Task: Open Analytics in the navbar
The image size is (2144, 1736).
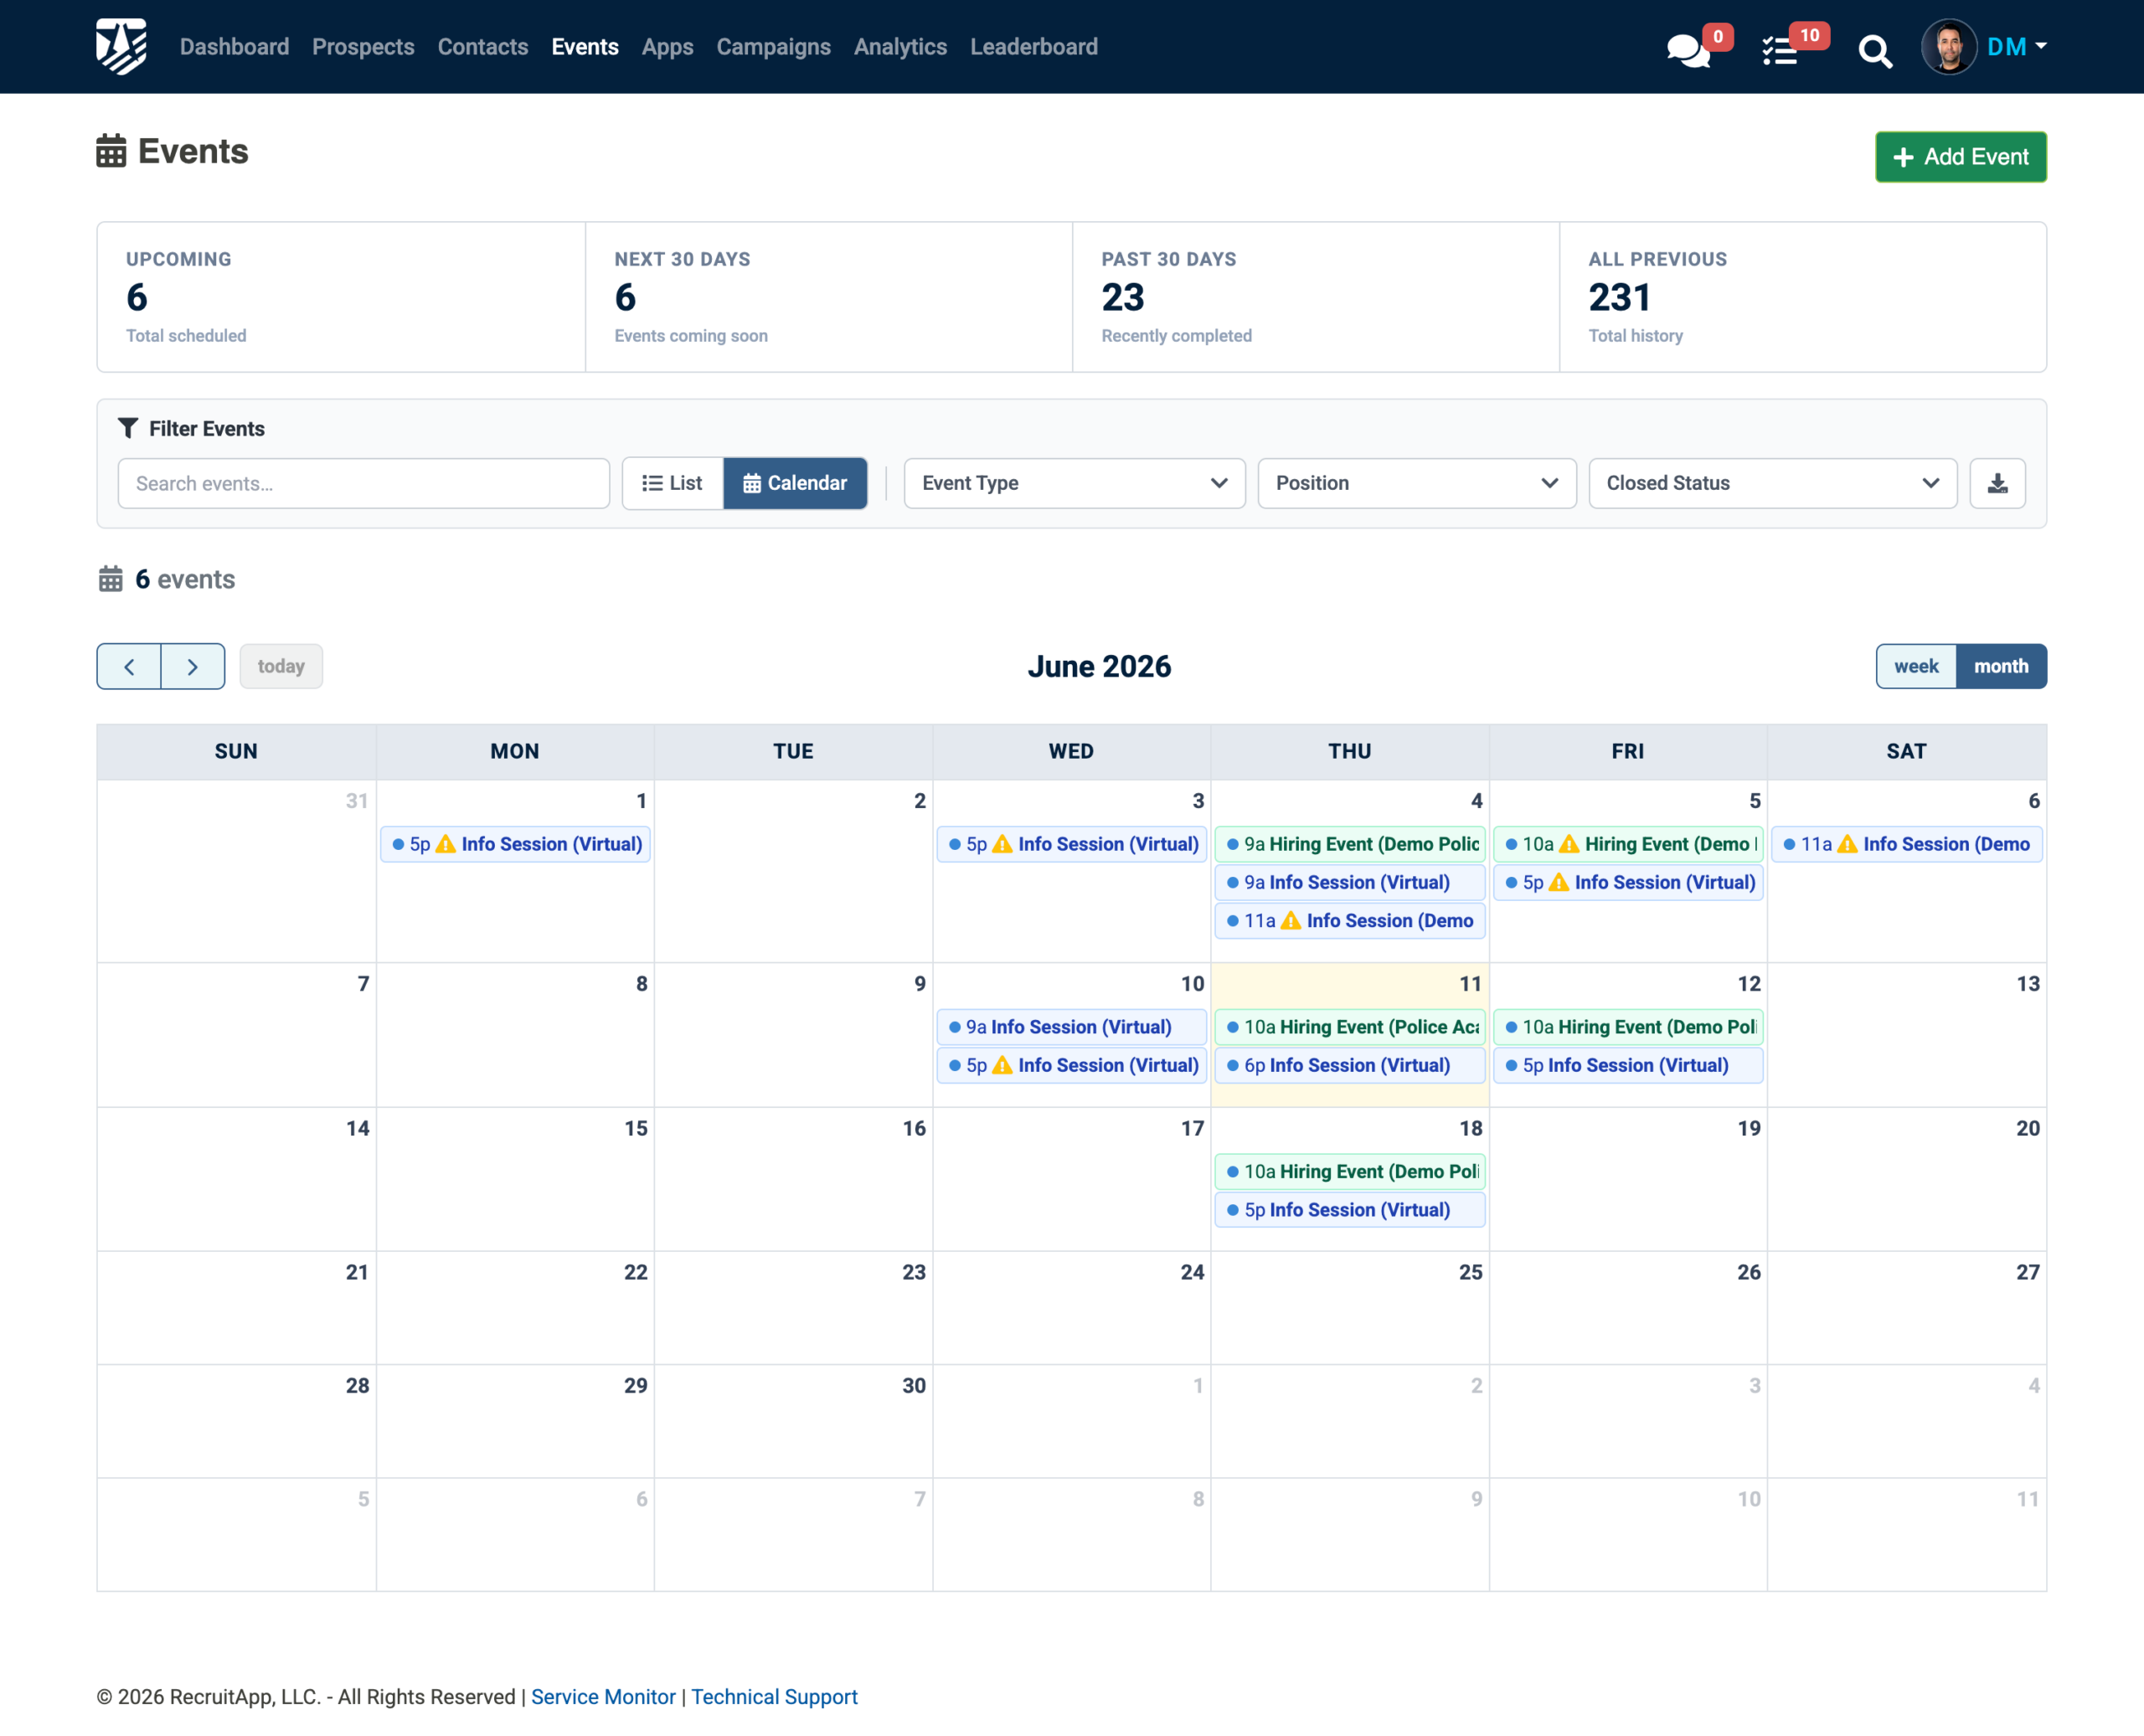Action: click(900, 47)
